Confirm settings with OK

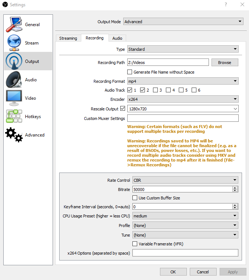click(x=173, y=272)
